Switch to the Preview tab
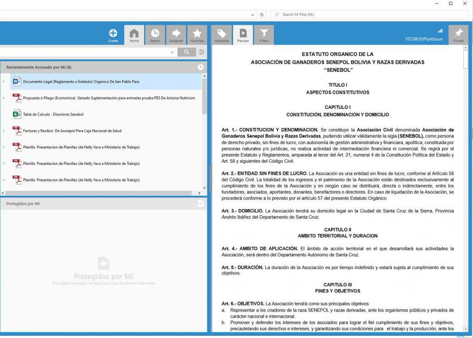Viewport: 473px width, 338px height. coord(243,35)
